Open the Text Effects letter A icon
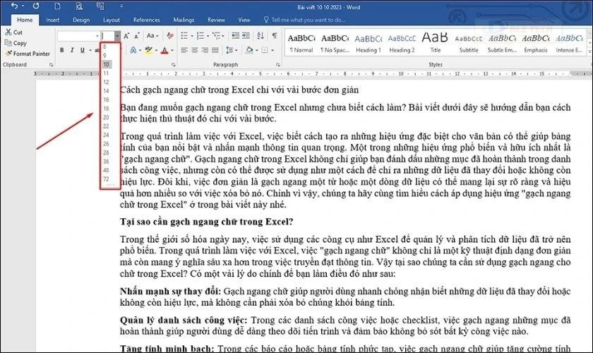This screenshot has height=353, width=593. pos(133,50)
